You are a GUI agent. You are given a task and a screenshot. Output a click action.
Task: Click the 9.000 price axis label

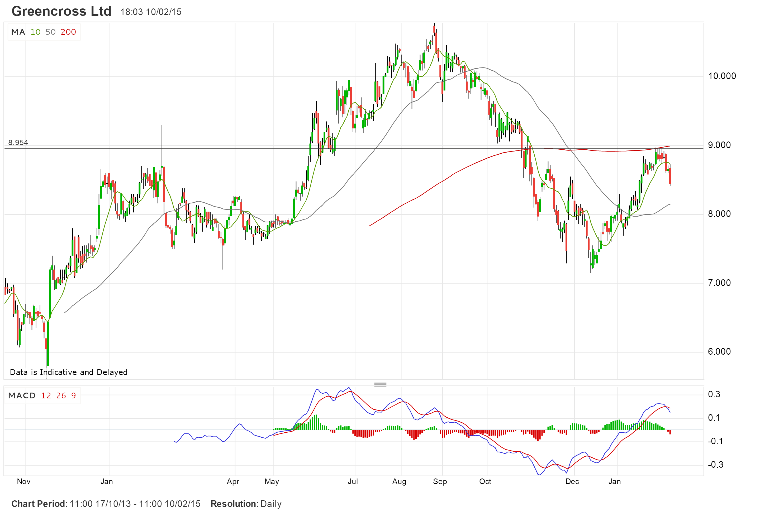[719, 145]
